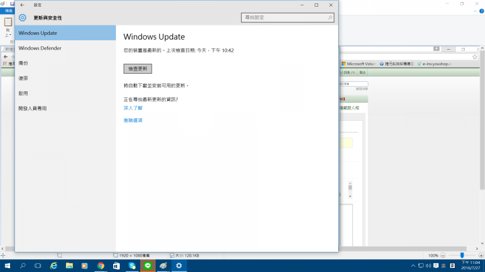Click Paint horizontal scrollbar right arrow
Viewport: 485px width, 272px height.
click(477, 248)
